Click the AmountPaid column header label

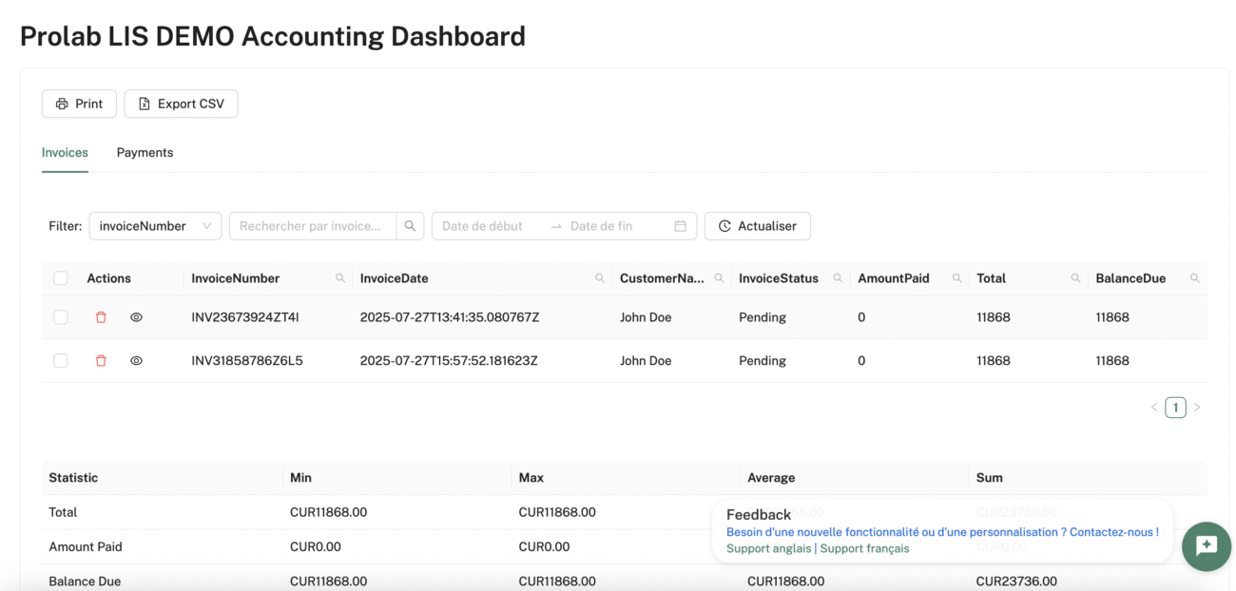(x=894, y=278)
